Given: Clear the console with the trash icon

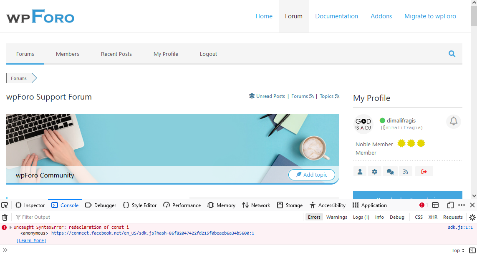Looking at the screenshot, I should point(5,217).
